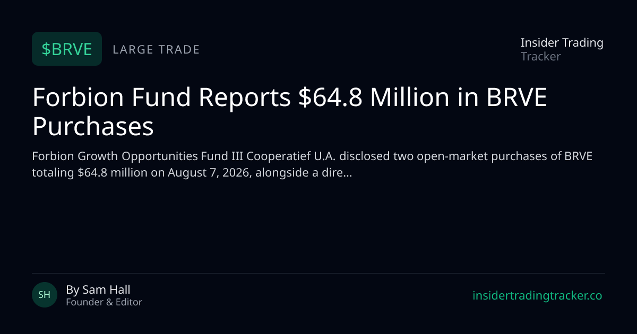
Task: Click the SH author avatar icon
Action: click(45, 295)
